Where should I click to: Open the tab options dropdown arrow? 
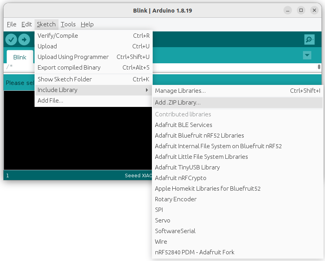tap(307, 55)
